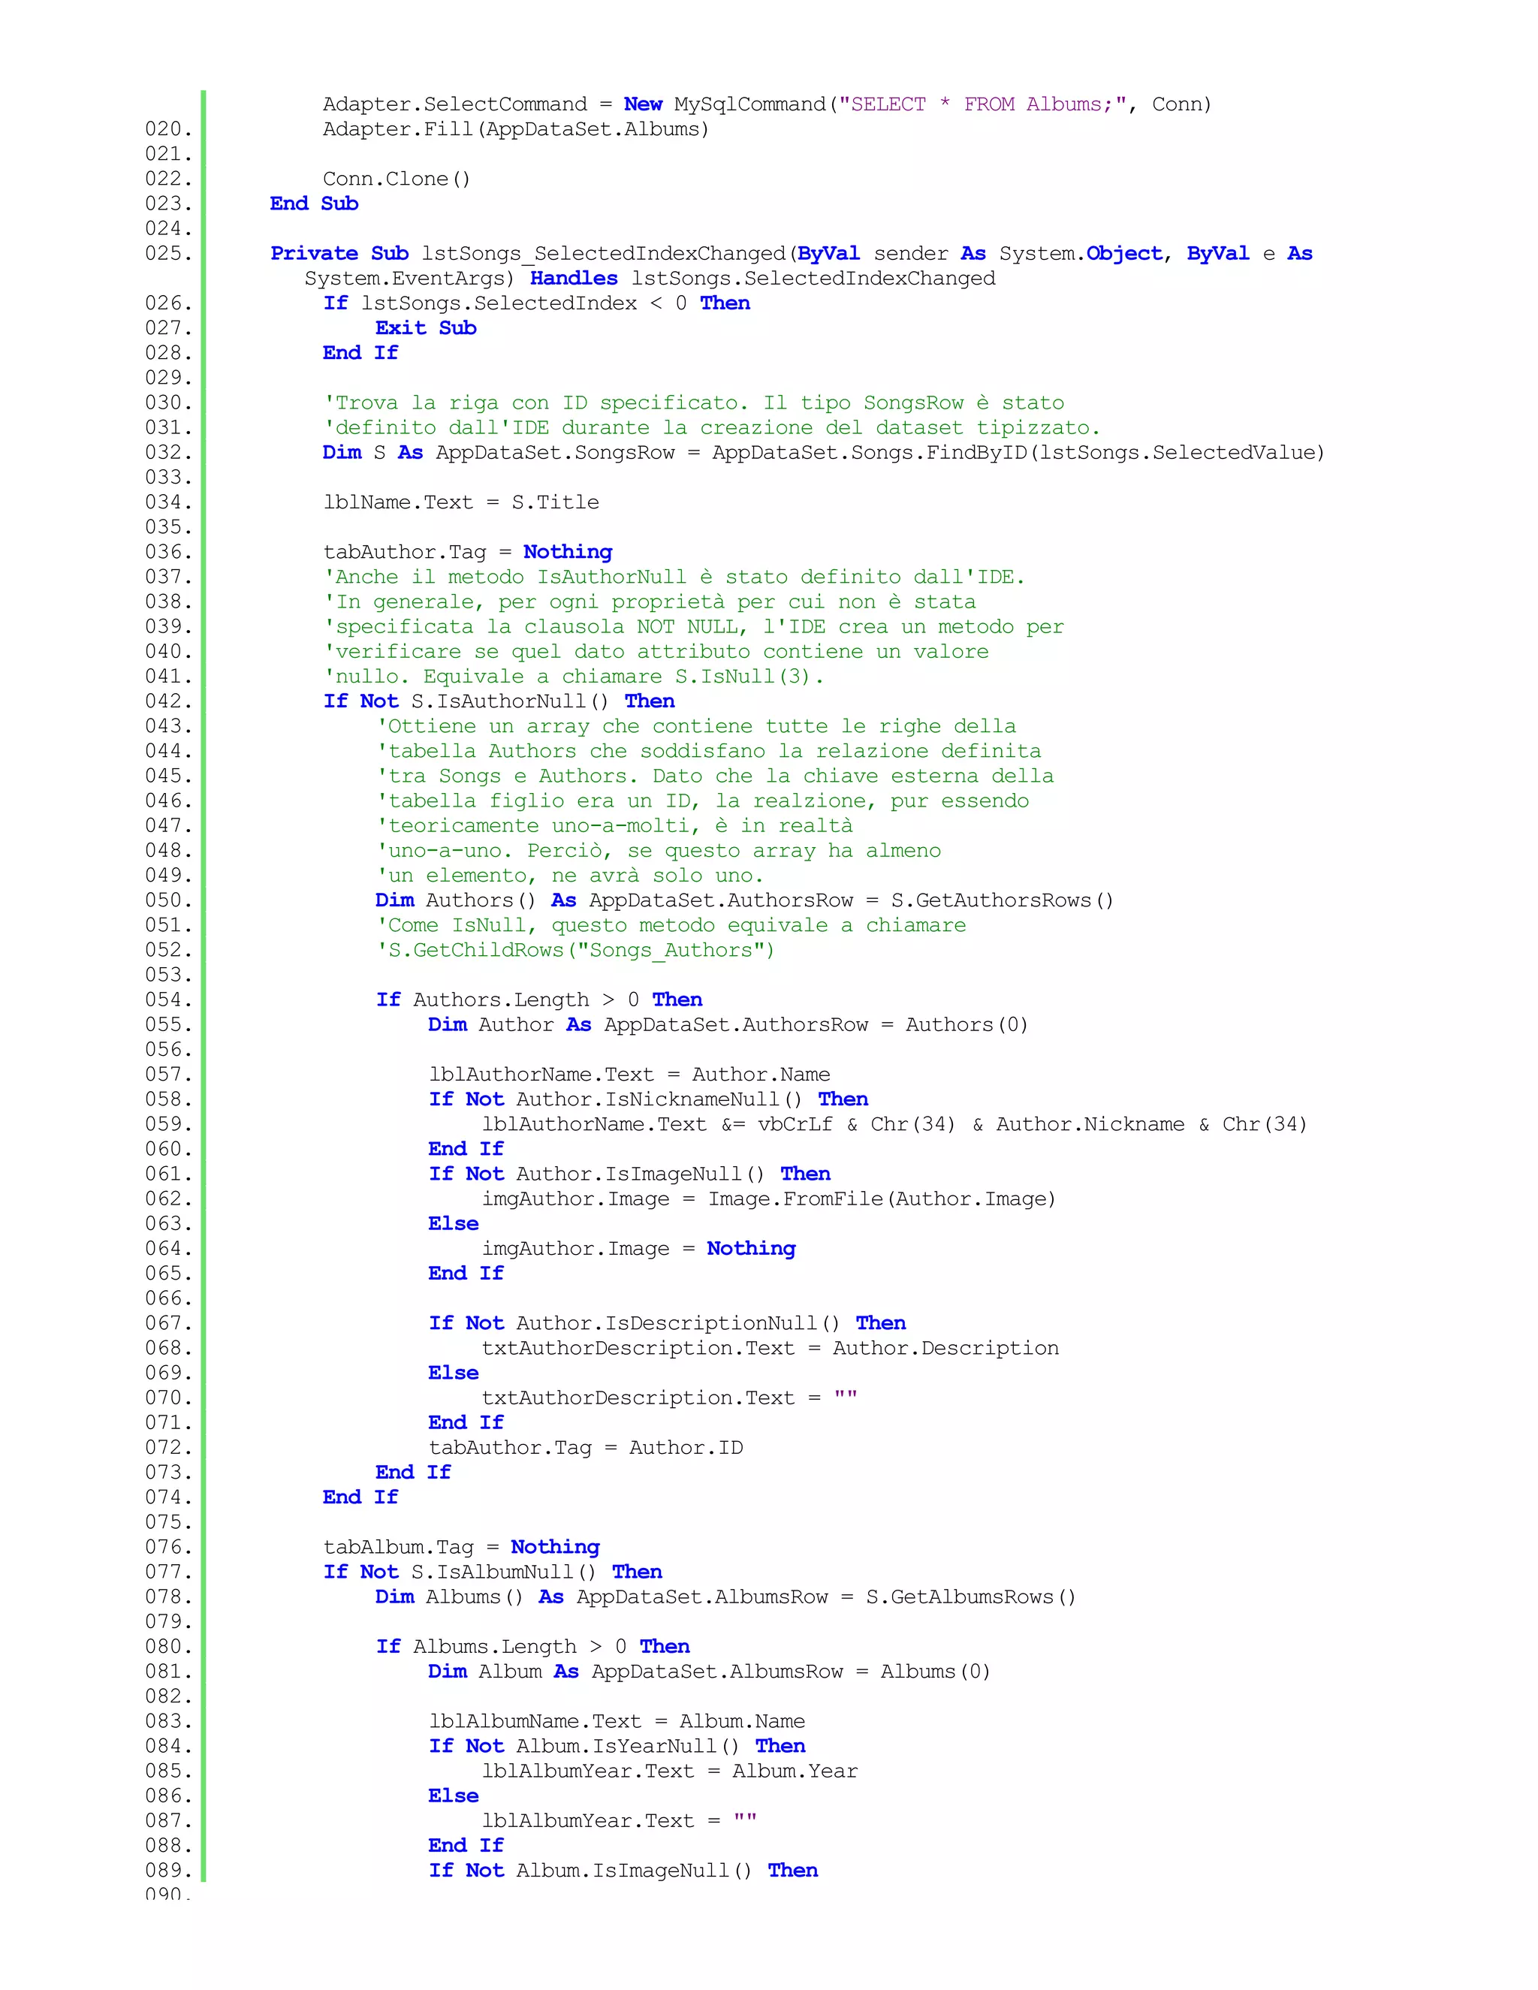Click line number 042.
Viewport: 1538px width, 1990px height.
pos(168,701)
